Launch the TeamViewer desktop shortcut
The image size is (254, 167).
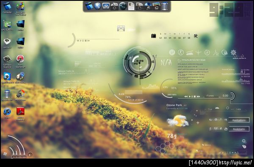point(7,78)
